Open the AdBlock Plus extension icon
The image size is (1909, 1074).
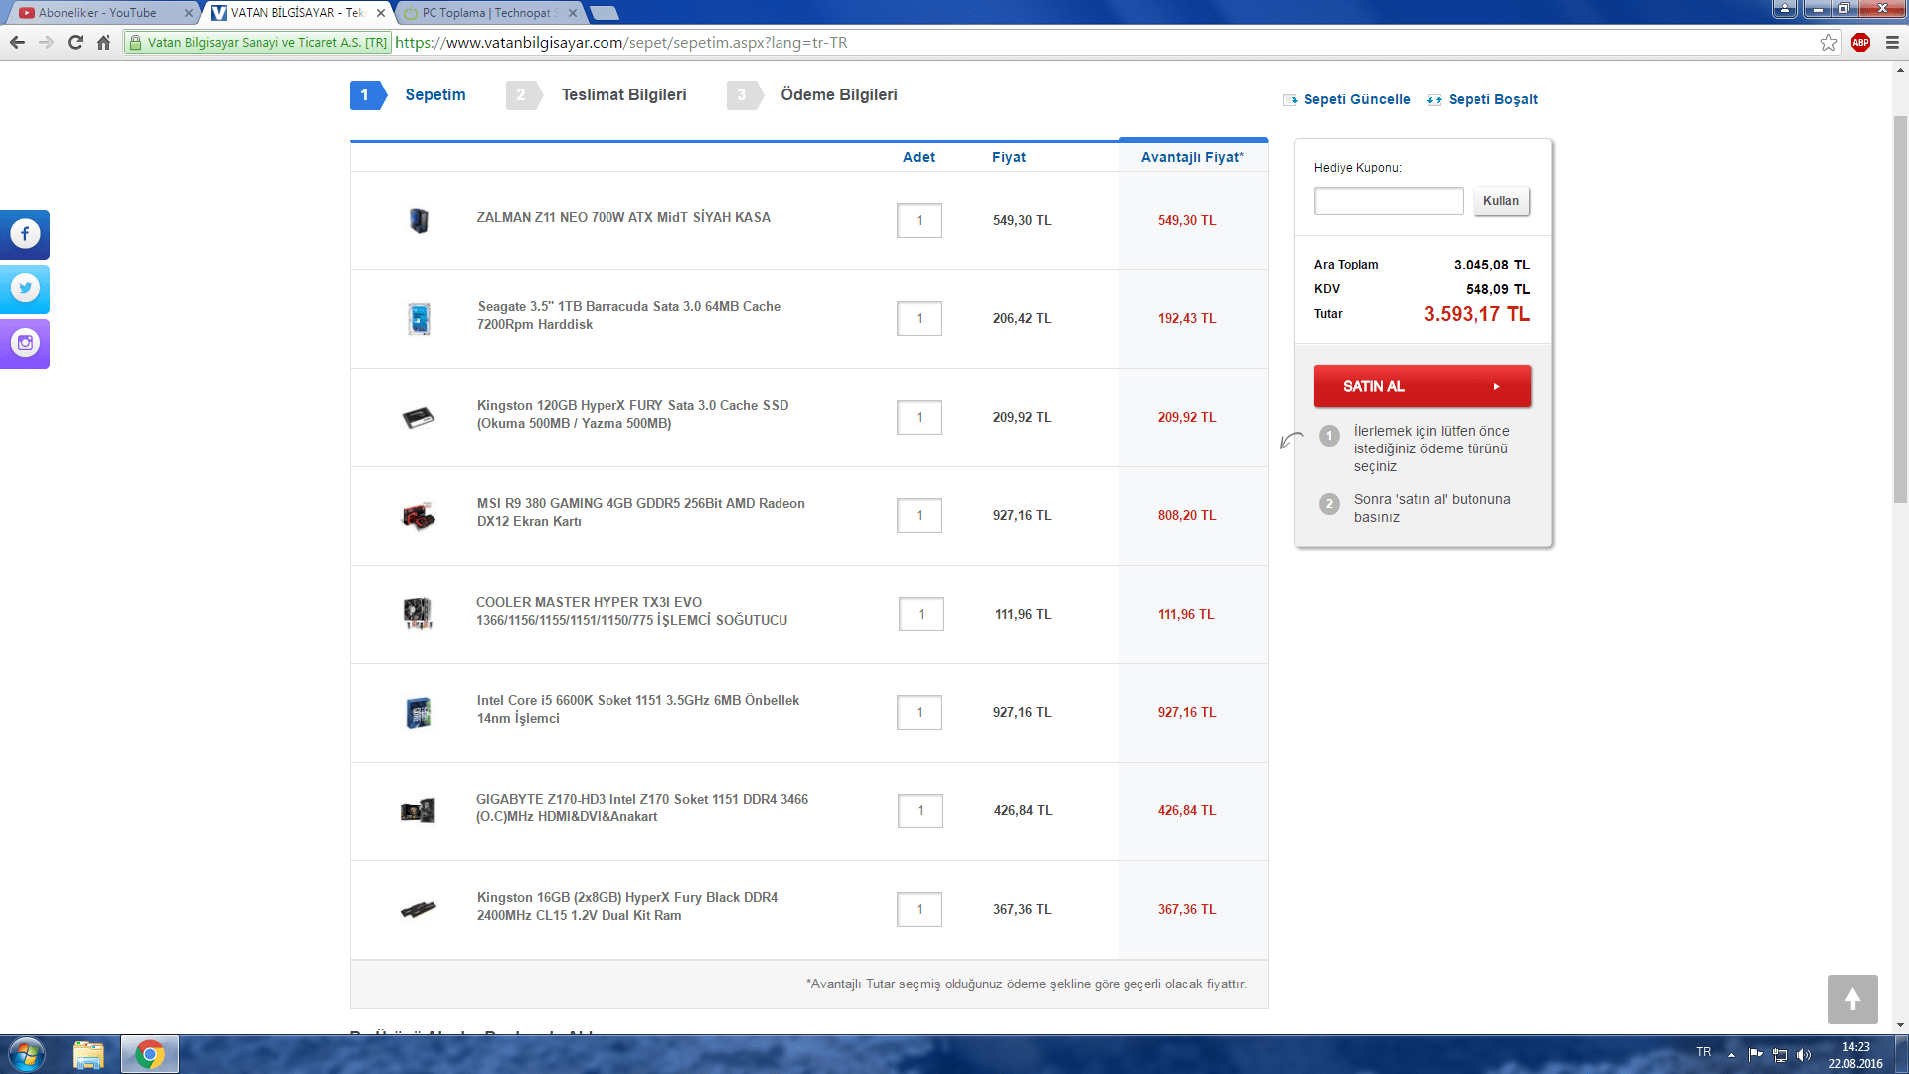1860,42
